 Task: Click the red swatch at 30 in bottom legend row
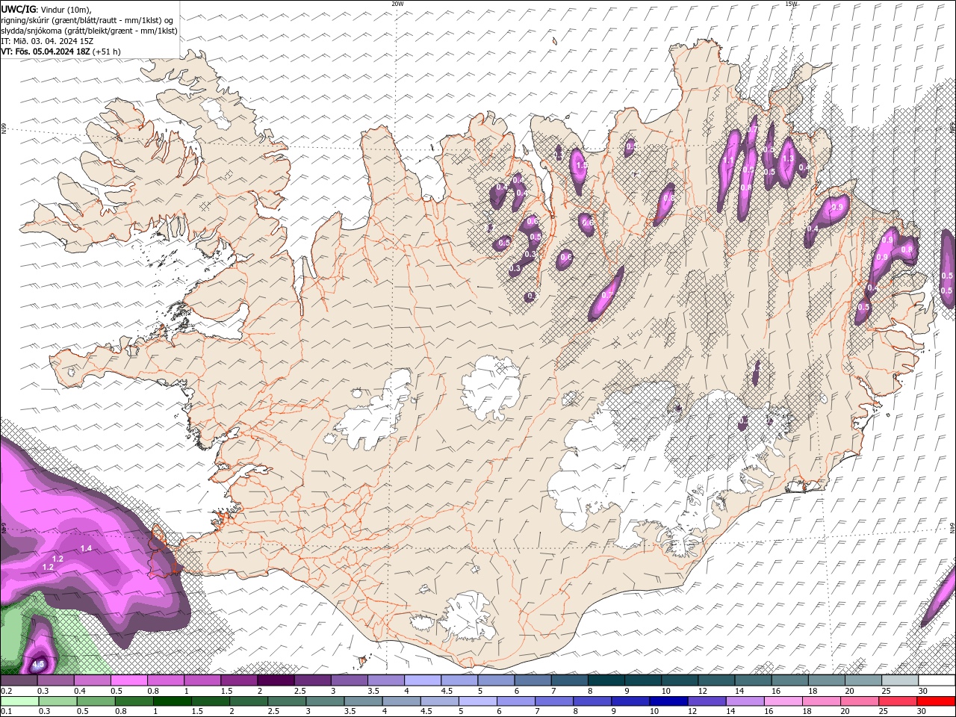936,701
